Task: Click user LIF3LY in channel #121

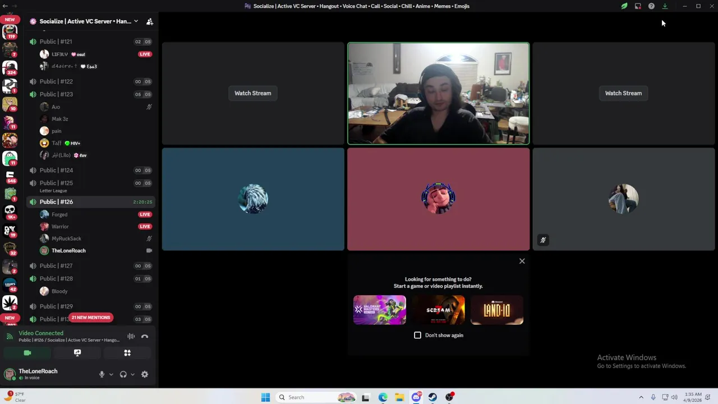Action: [x=96, y=54]
